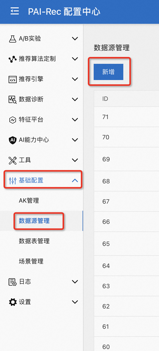Collapse the 基础配置 section
Viewport: 159px width, 351px height.
click(x=75, y=180)
